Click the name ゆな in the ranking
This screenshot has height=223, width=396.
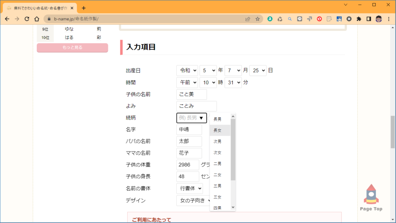click(x=68, y=29)
